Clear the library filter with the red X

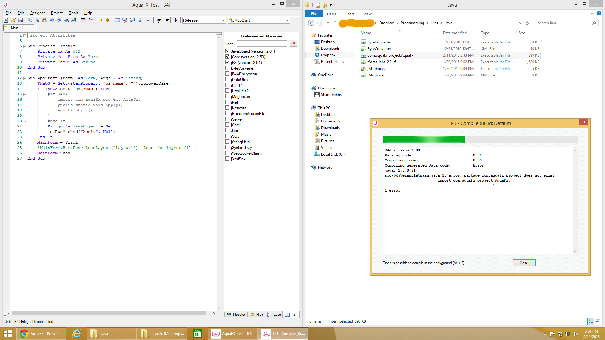(x=294, y=43)
